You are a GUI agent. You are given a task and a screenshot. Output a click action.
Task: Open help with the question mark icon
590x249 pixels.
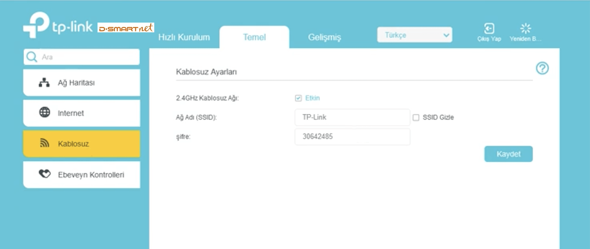click(x=542, y=68)
